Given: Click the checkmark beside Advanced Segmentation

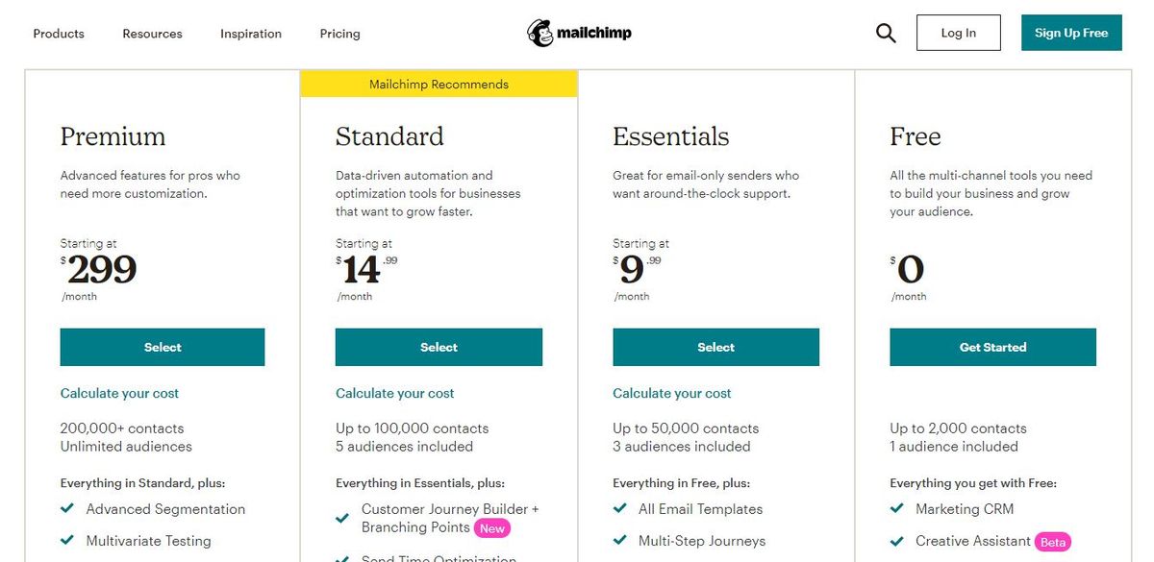Looking at the screenshot, I should point(68,508).
